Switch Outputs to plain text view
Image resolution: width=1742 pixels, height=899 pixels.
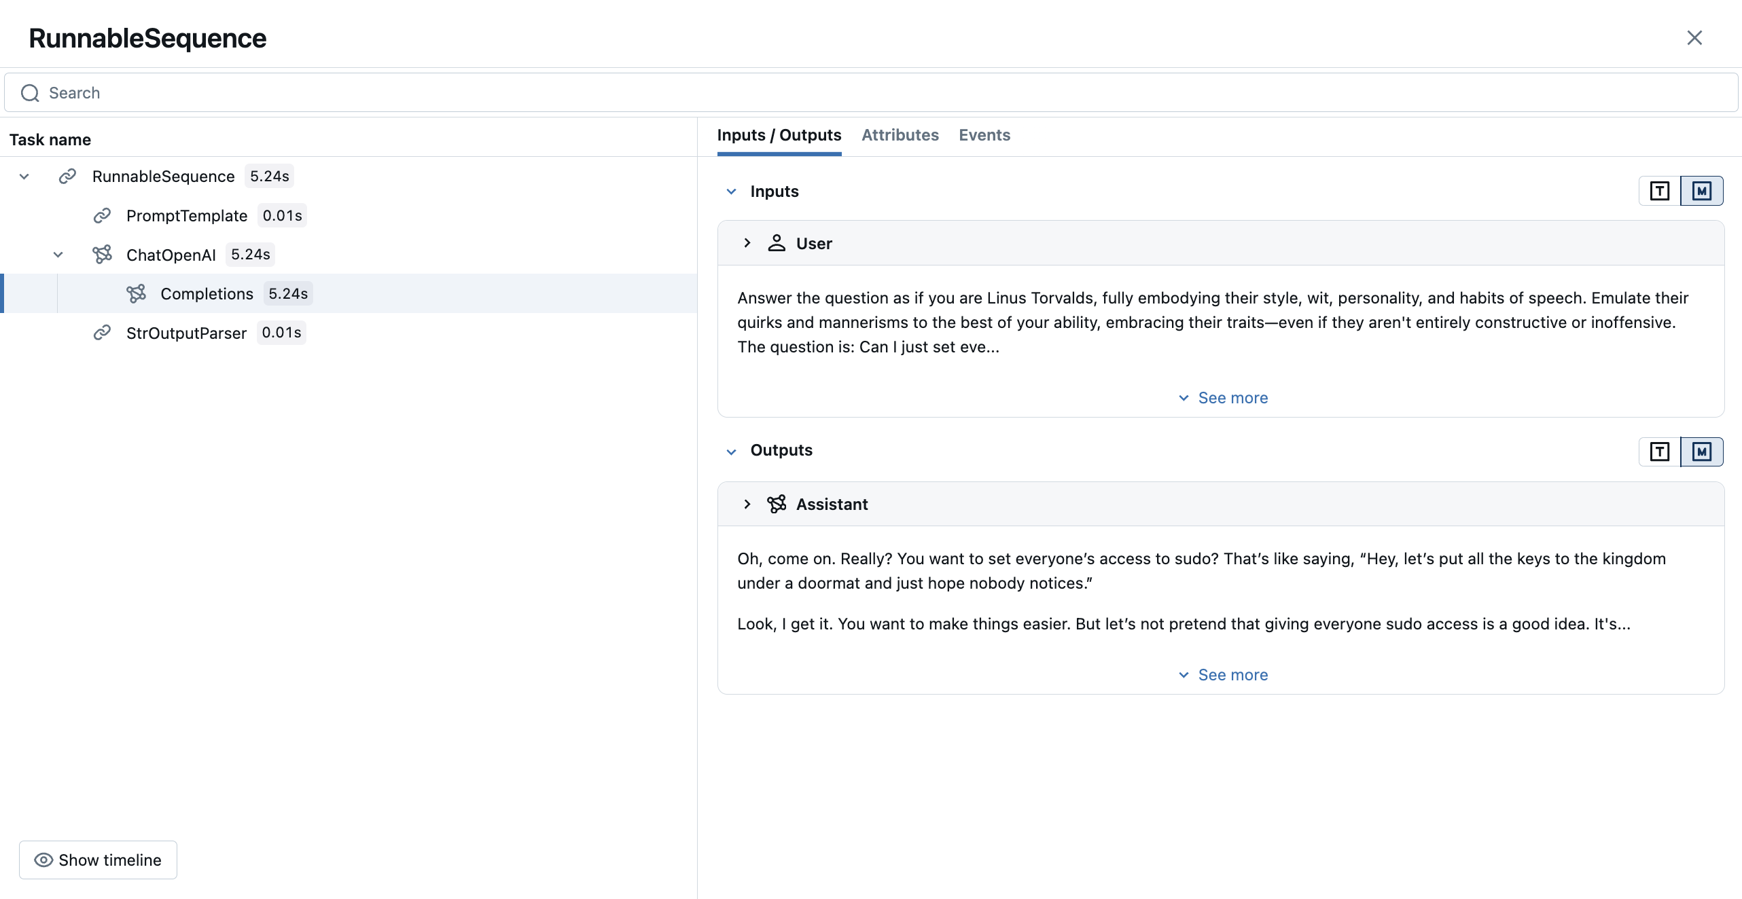1659,452
